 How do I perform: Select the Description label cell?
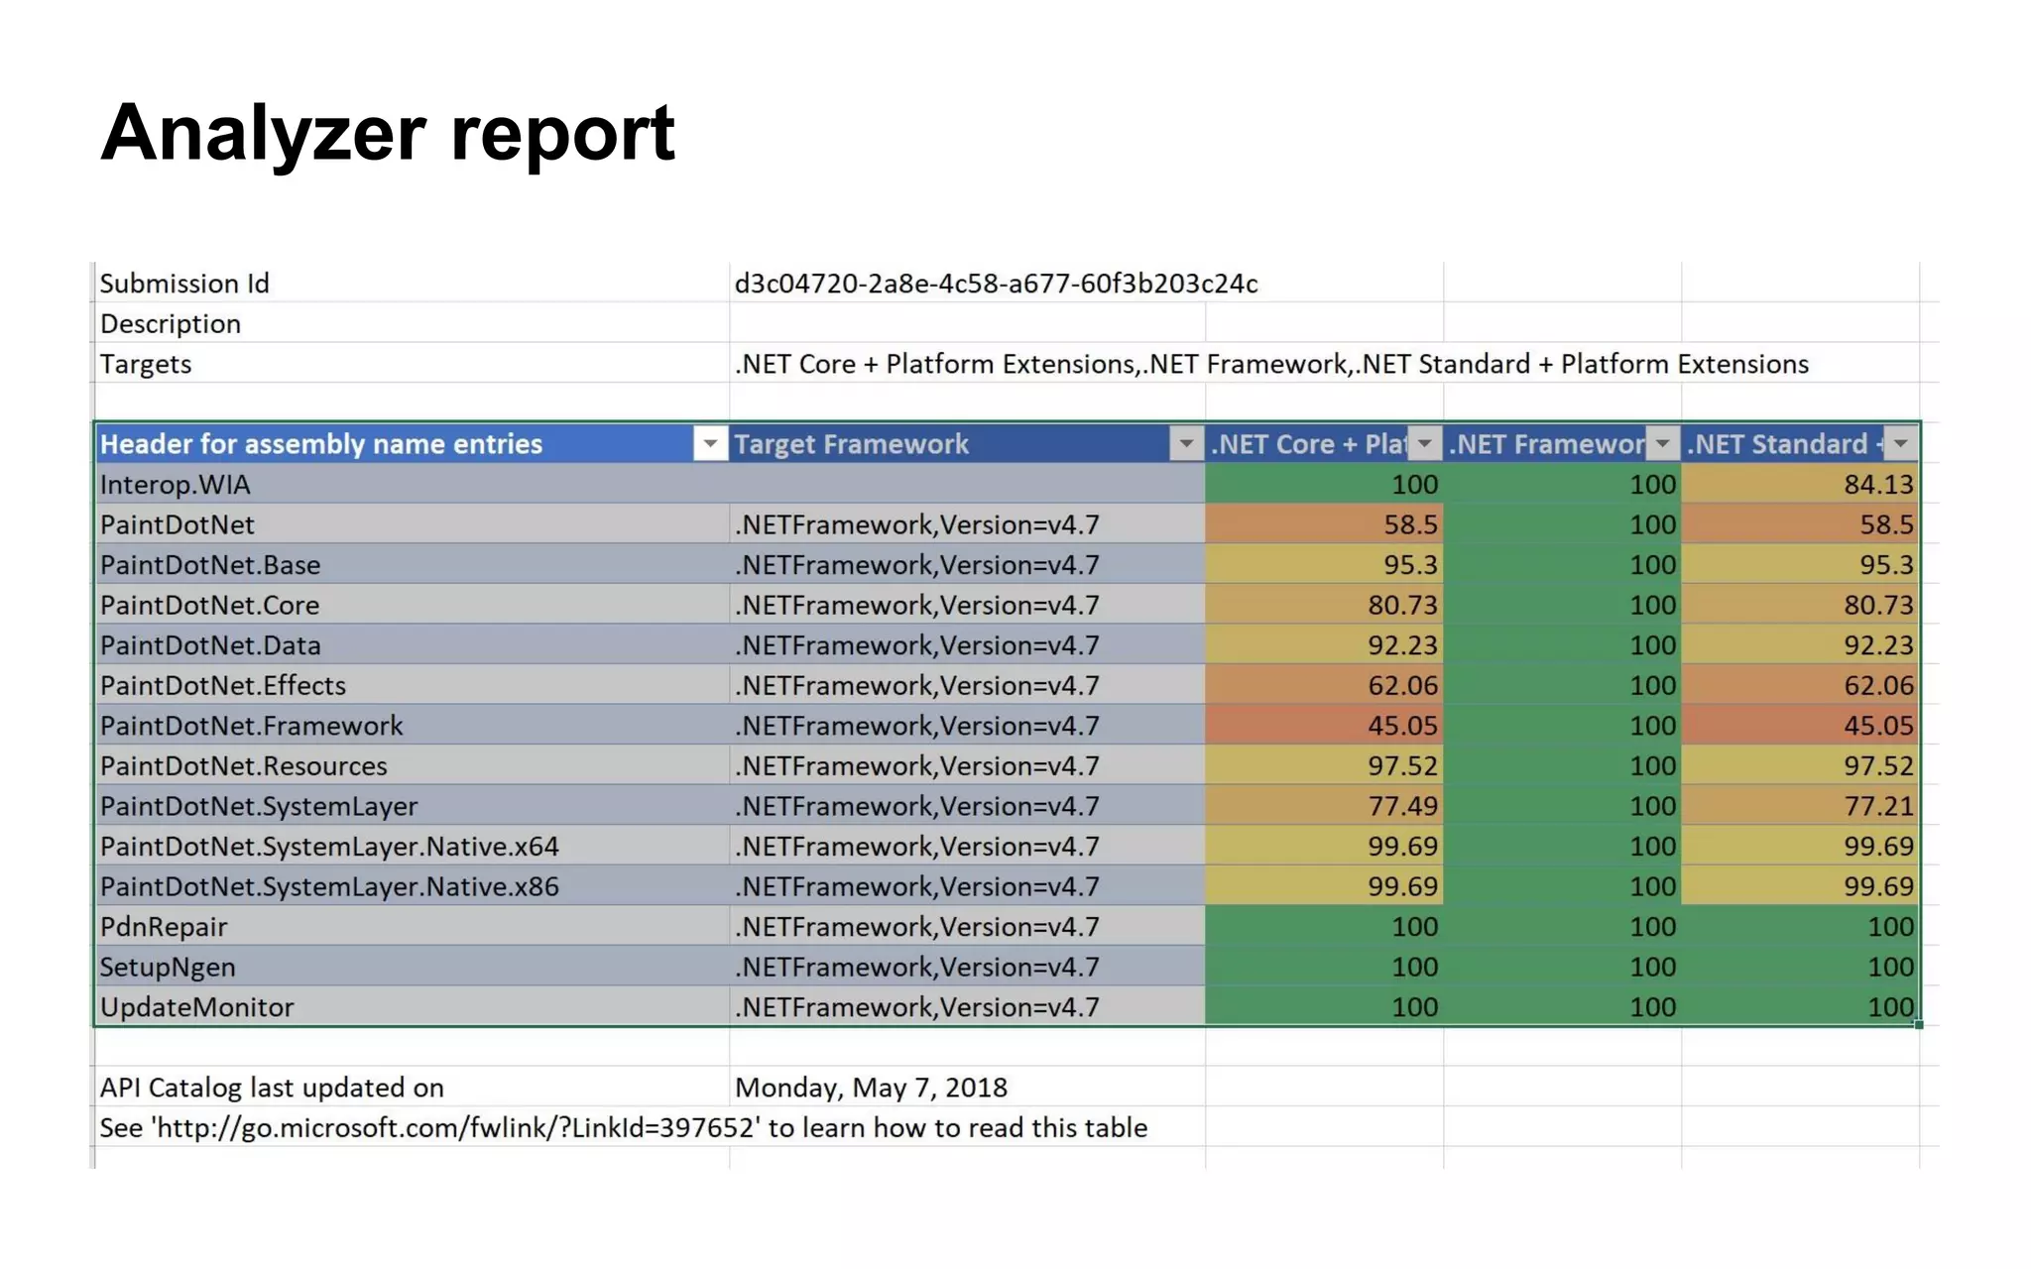click(413, 324)
